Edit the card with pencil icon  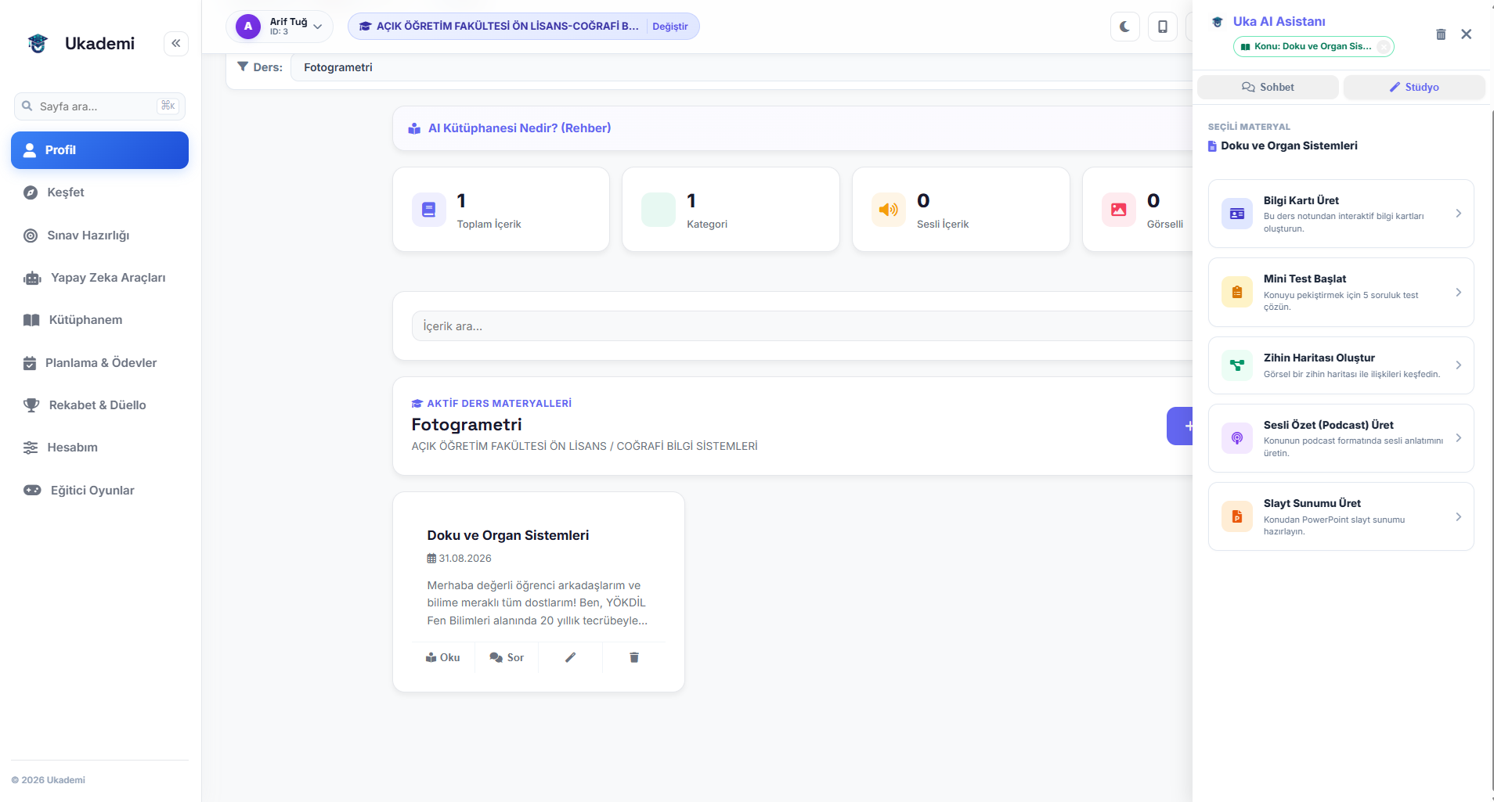tap(571, 657)
